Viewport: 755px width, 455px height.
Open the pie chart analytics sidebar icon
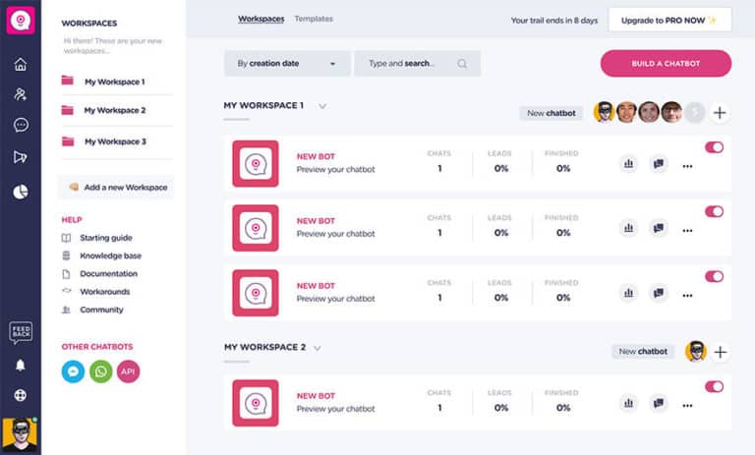click(x=21, y=192)
